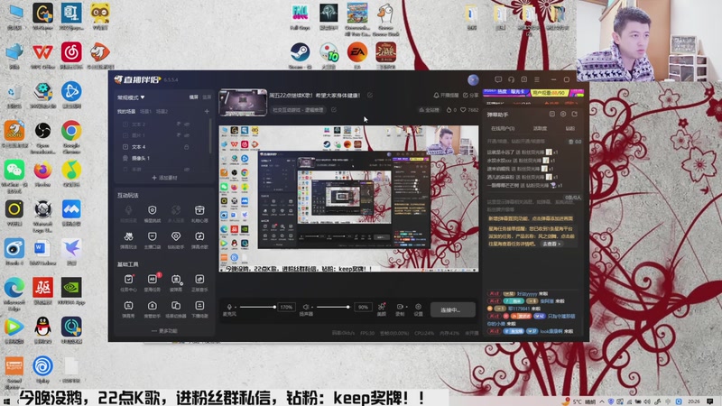Open 设置 settings in bottom bar

click(418, 309)
